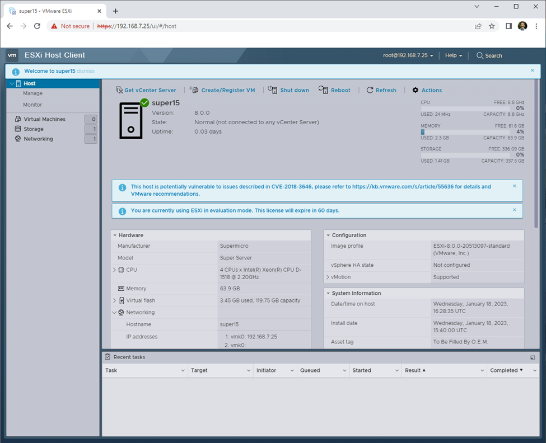This screenshot has width=546, height=443.
Task: Click the welcome banner info icon
Action: (x=16, y=72)
